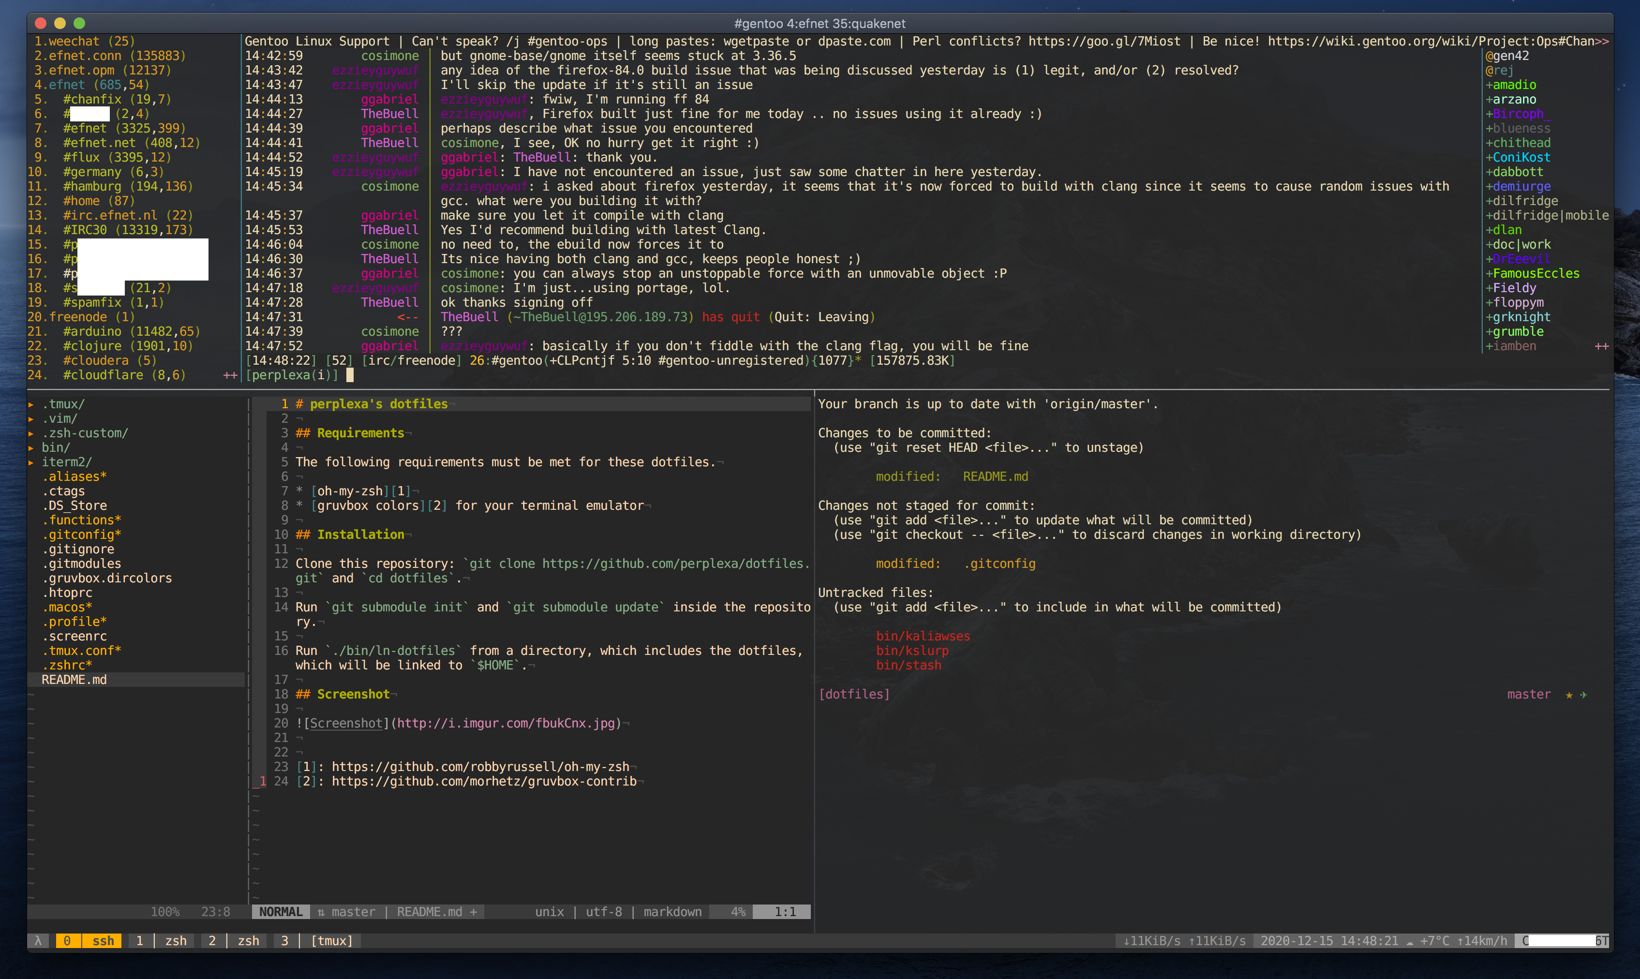
Task: Select the .gitconfig* file in tree
Action: [81, 535]
